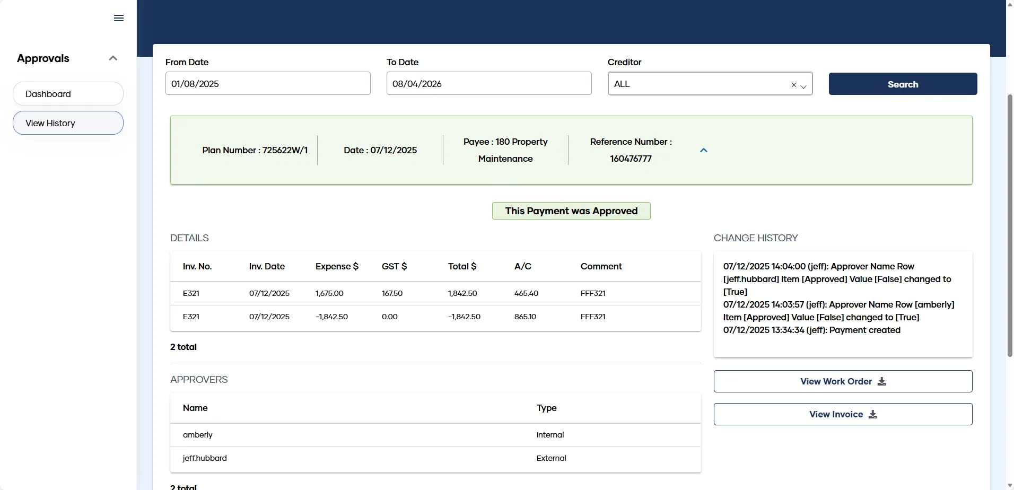Click the Payment created history entry
Screen dimensions: 1014x490
coord(811,330)
